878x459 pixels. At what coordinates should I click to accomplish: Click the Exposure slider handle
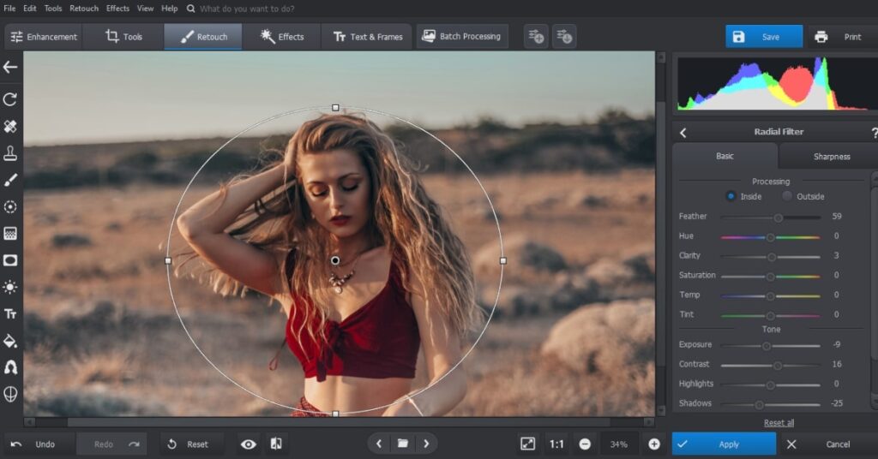click(x=767, y=346)
